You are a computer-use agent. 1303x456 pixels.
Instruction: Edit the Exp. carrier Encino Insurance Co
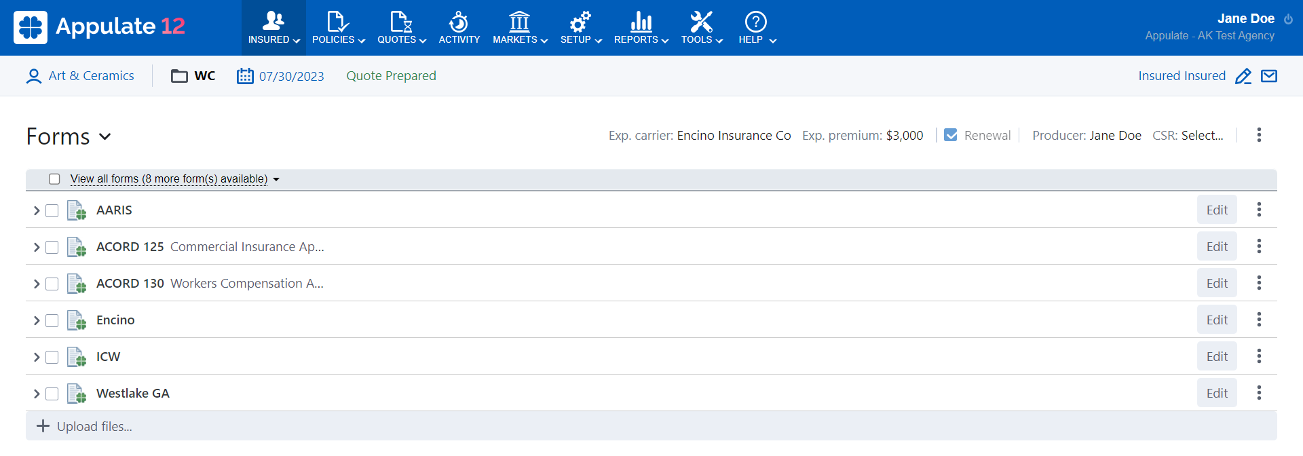tap(734, 136)
